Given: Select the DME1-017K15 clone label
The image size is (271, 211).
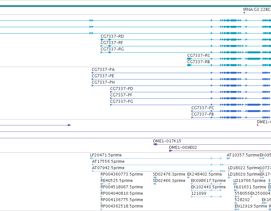Looking at the screenshot, I should tap(167, 141).
